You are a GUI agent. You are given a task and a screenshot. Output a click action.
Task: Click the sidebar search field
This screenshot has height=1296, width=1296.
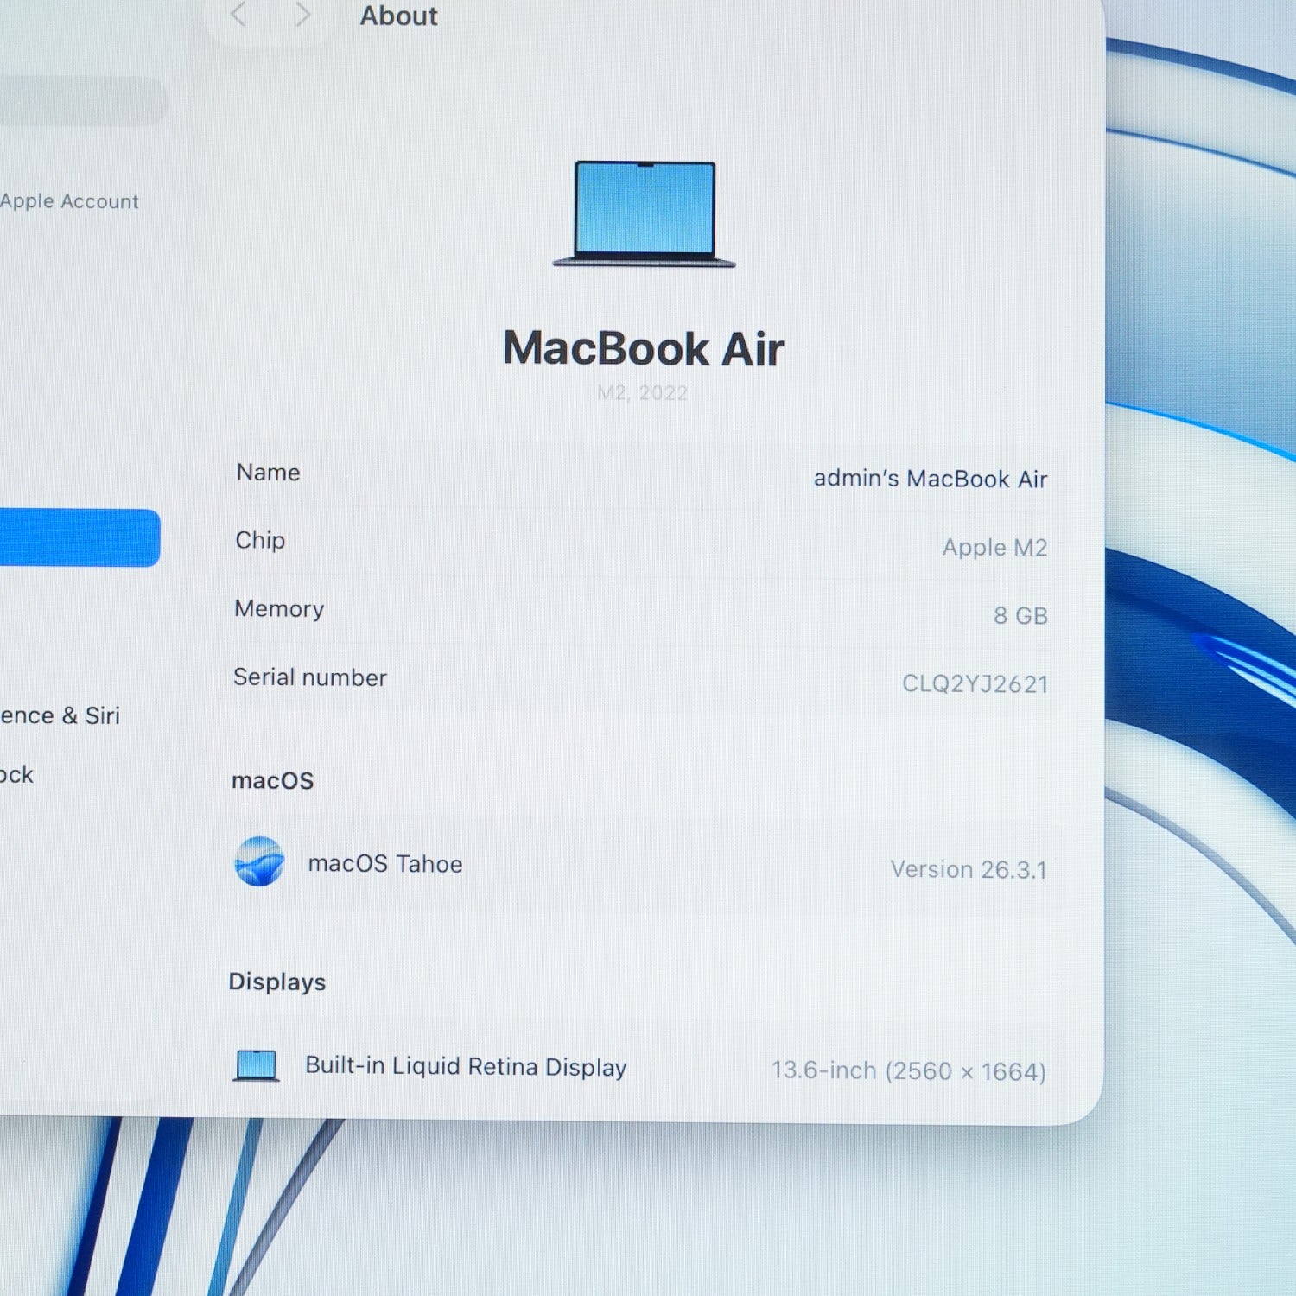click(x=83, y=101)
